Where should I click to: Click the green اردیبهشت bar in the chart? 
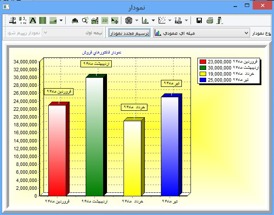tap(94, 137)
